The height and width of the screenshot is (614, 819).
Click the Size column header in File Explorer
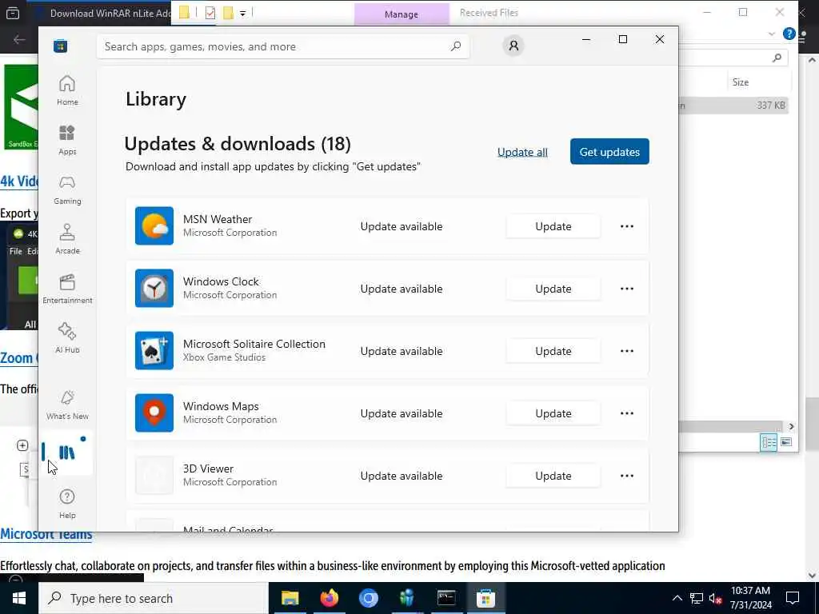coord(740,82)
